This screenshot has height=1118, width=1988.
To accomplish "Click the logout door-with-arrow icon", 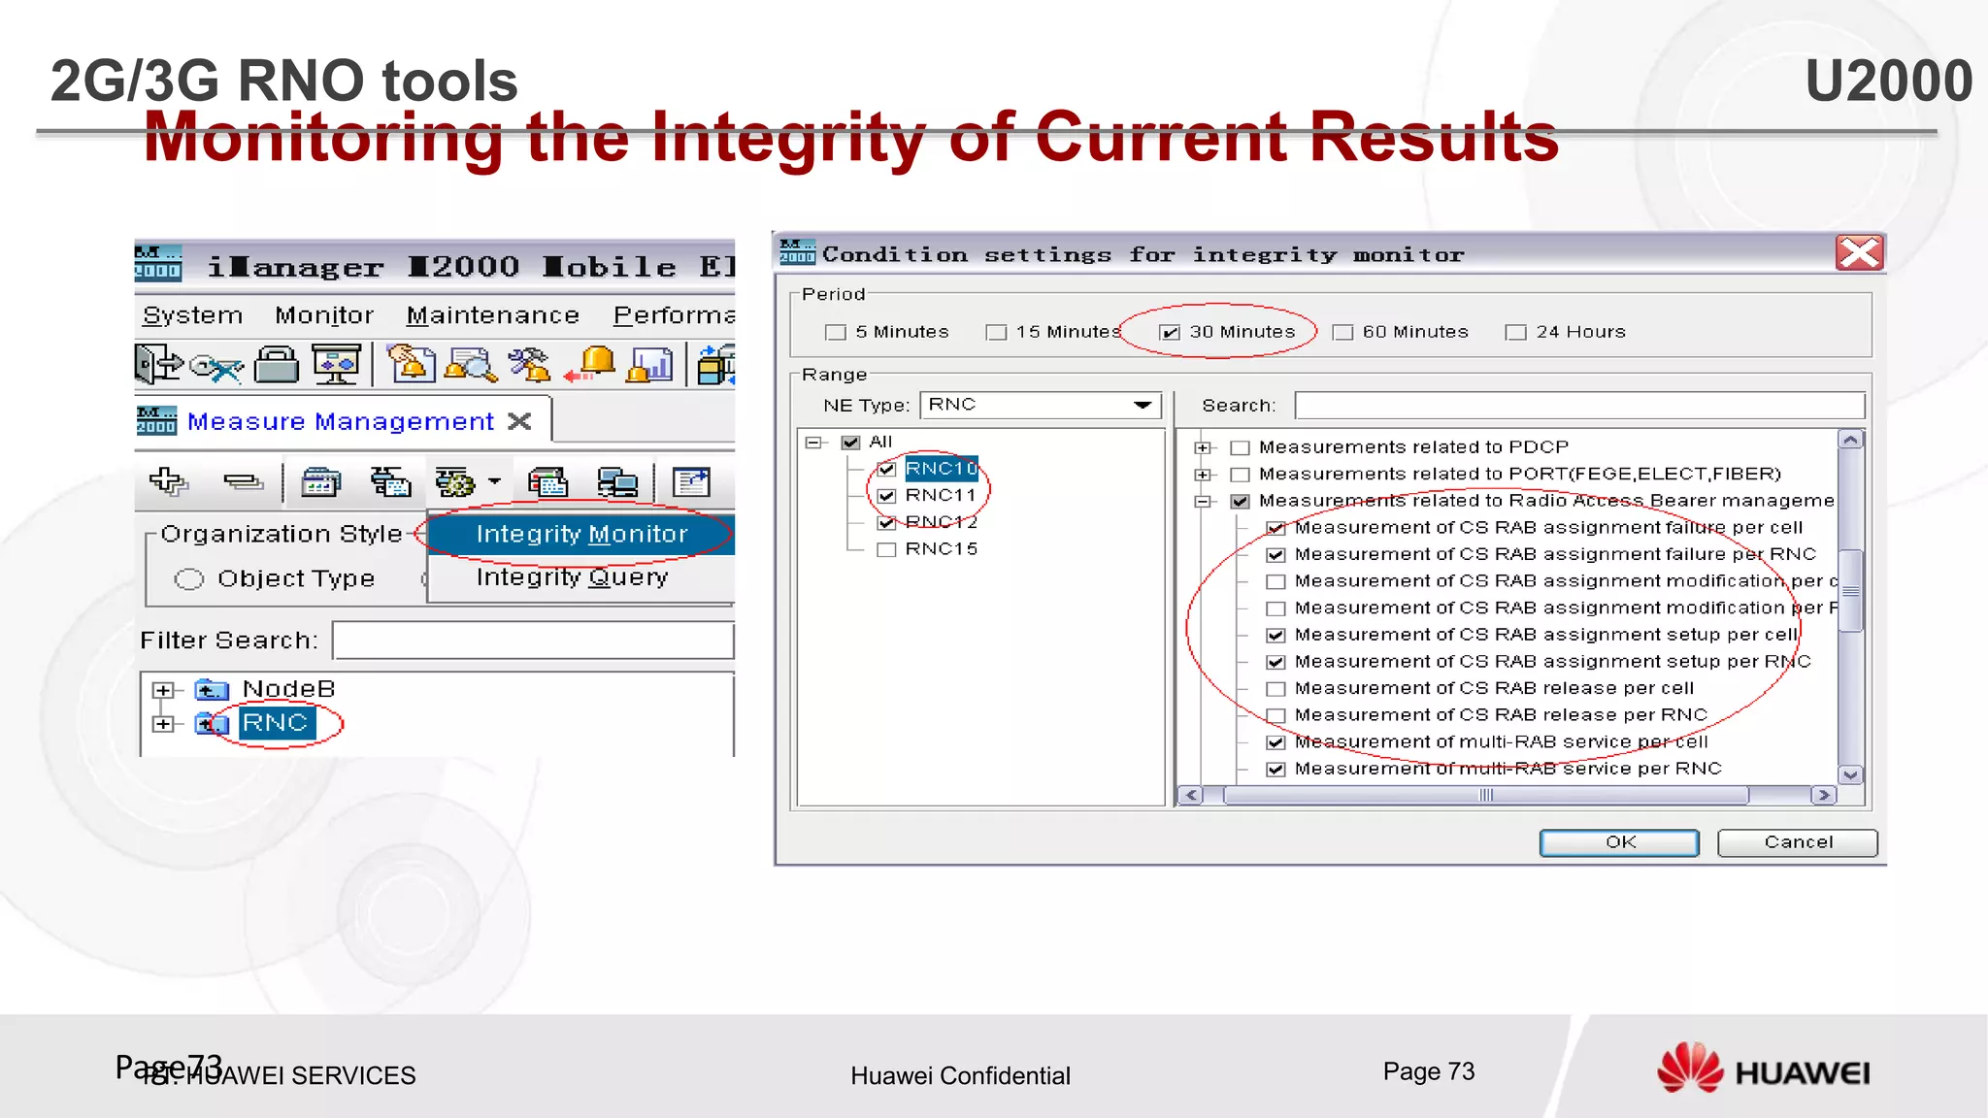I will pyautogui.click(x=158, y=365).
